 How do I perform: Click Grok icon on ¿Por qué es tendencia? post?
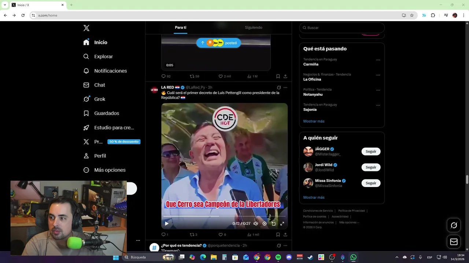tap(279, 245)
